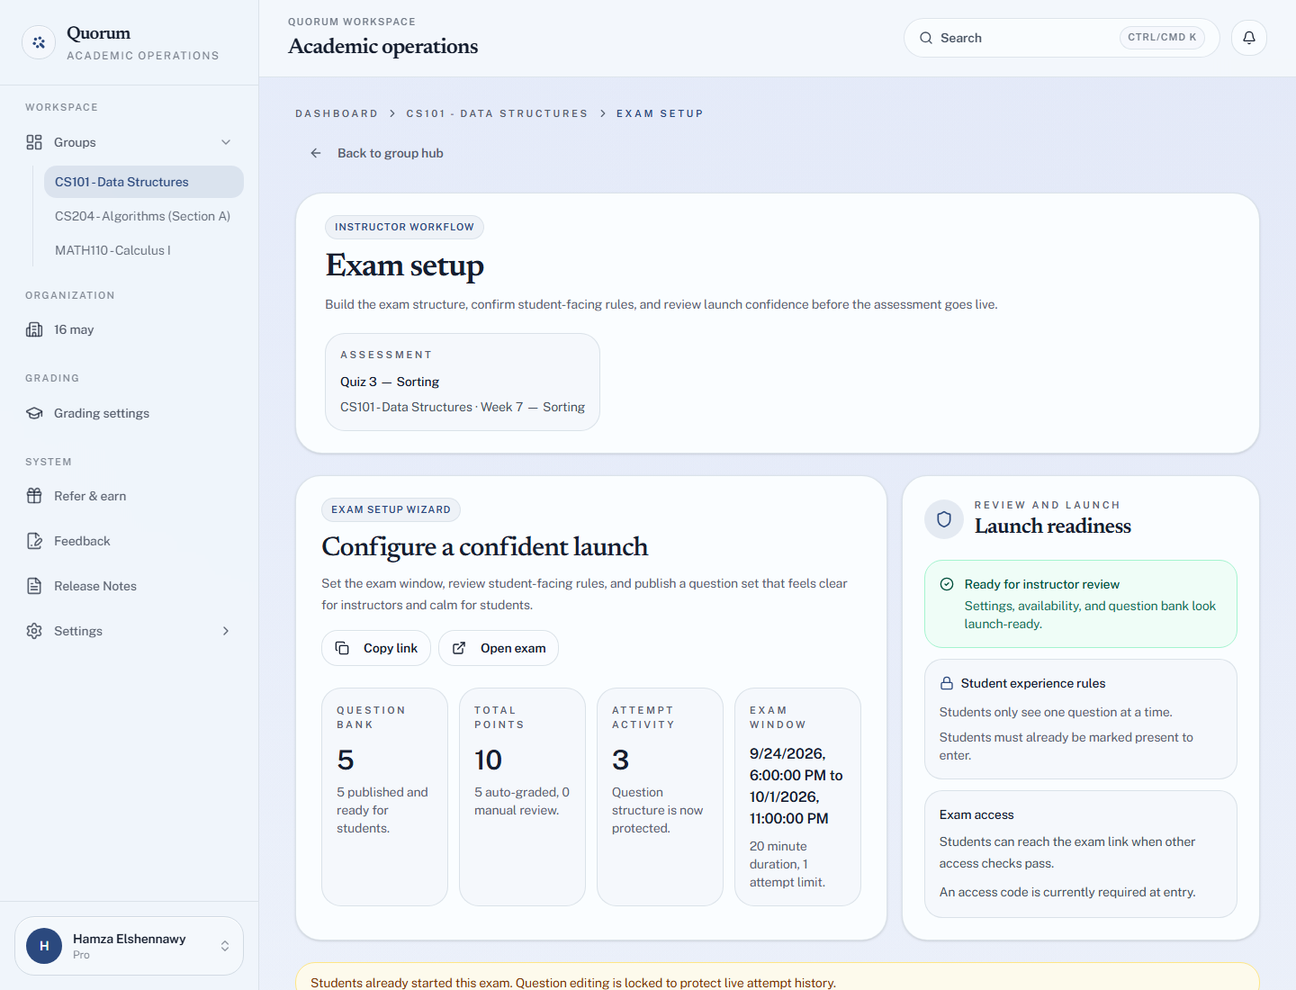1296x990 pixels.
Task: Click the 'Students already started this exam' notice
Action: click(x=778, y=978)
